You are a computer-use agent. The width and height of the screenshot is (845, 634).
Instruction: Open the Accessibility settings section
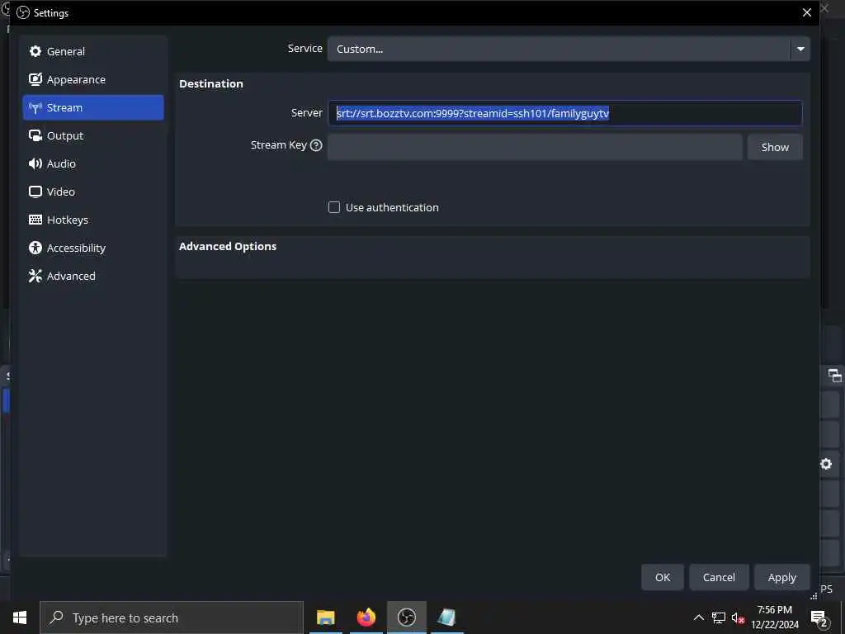coord(92,248)
